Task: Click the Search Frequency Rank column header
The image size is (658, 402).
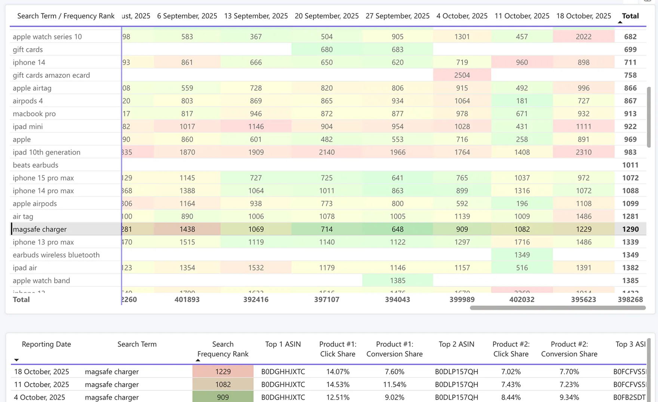Action: [x=223, y=349]
